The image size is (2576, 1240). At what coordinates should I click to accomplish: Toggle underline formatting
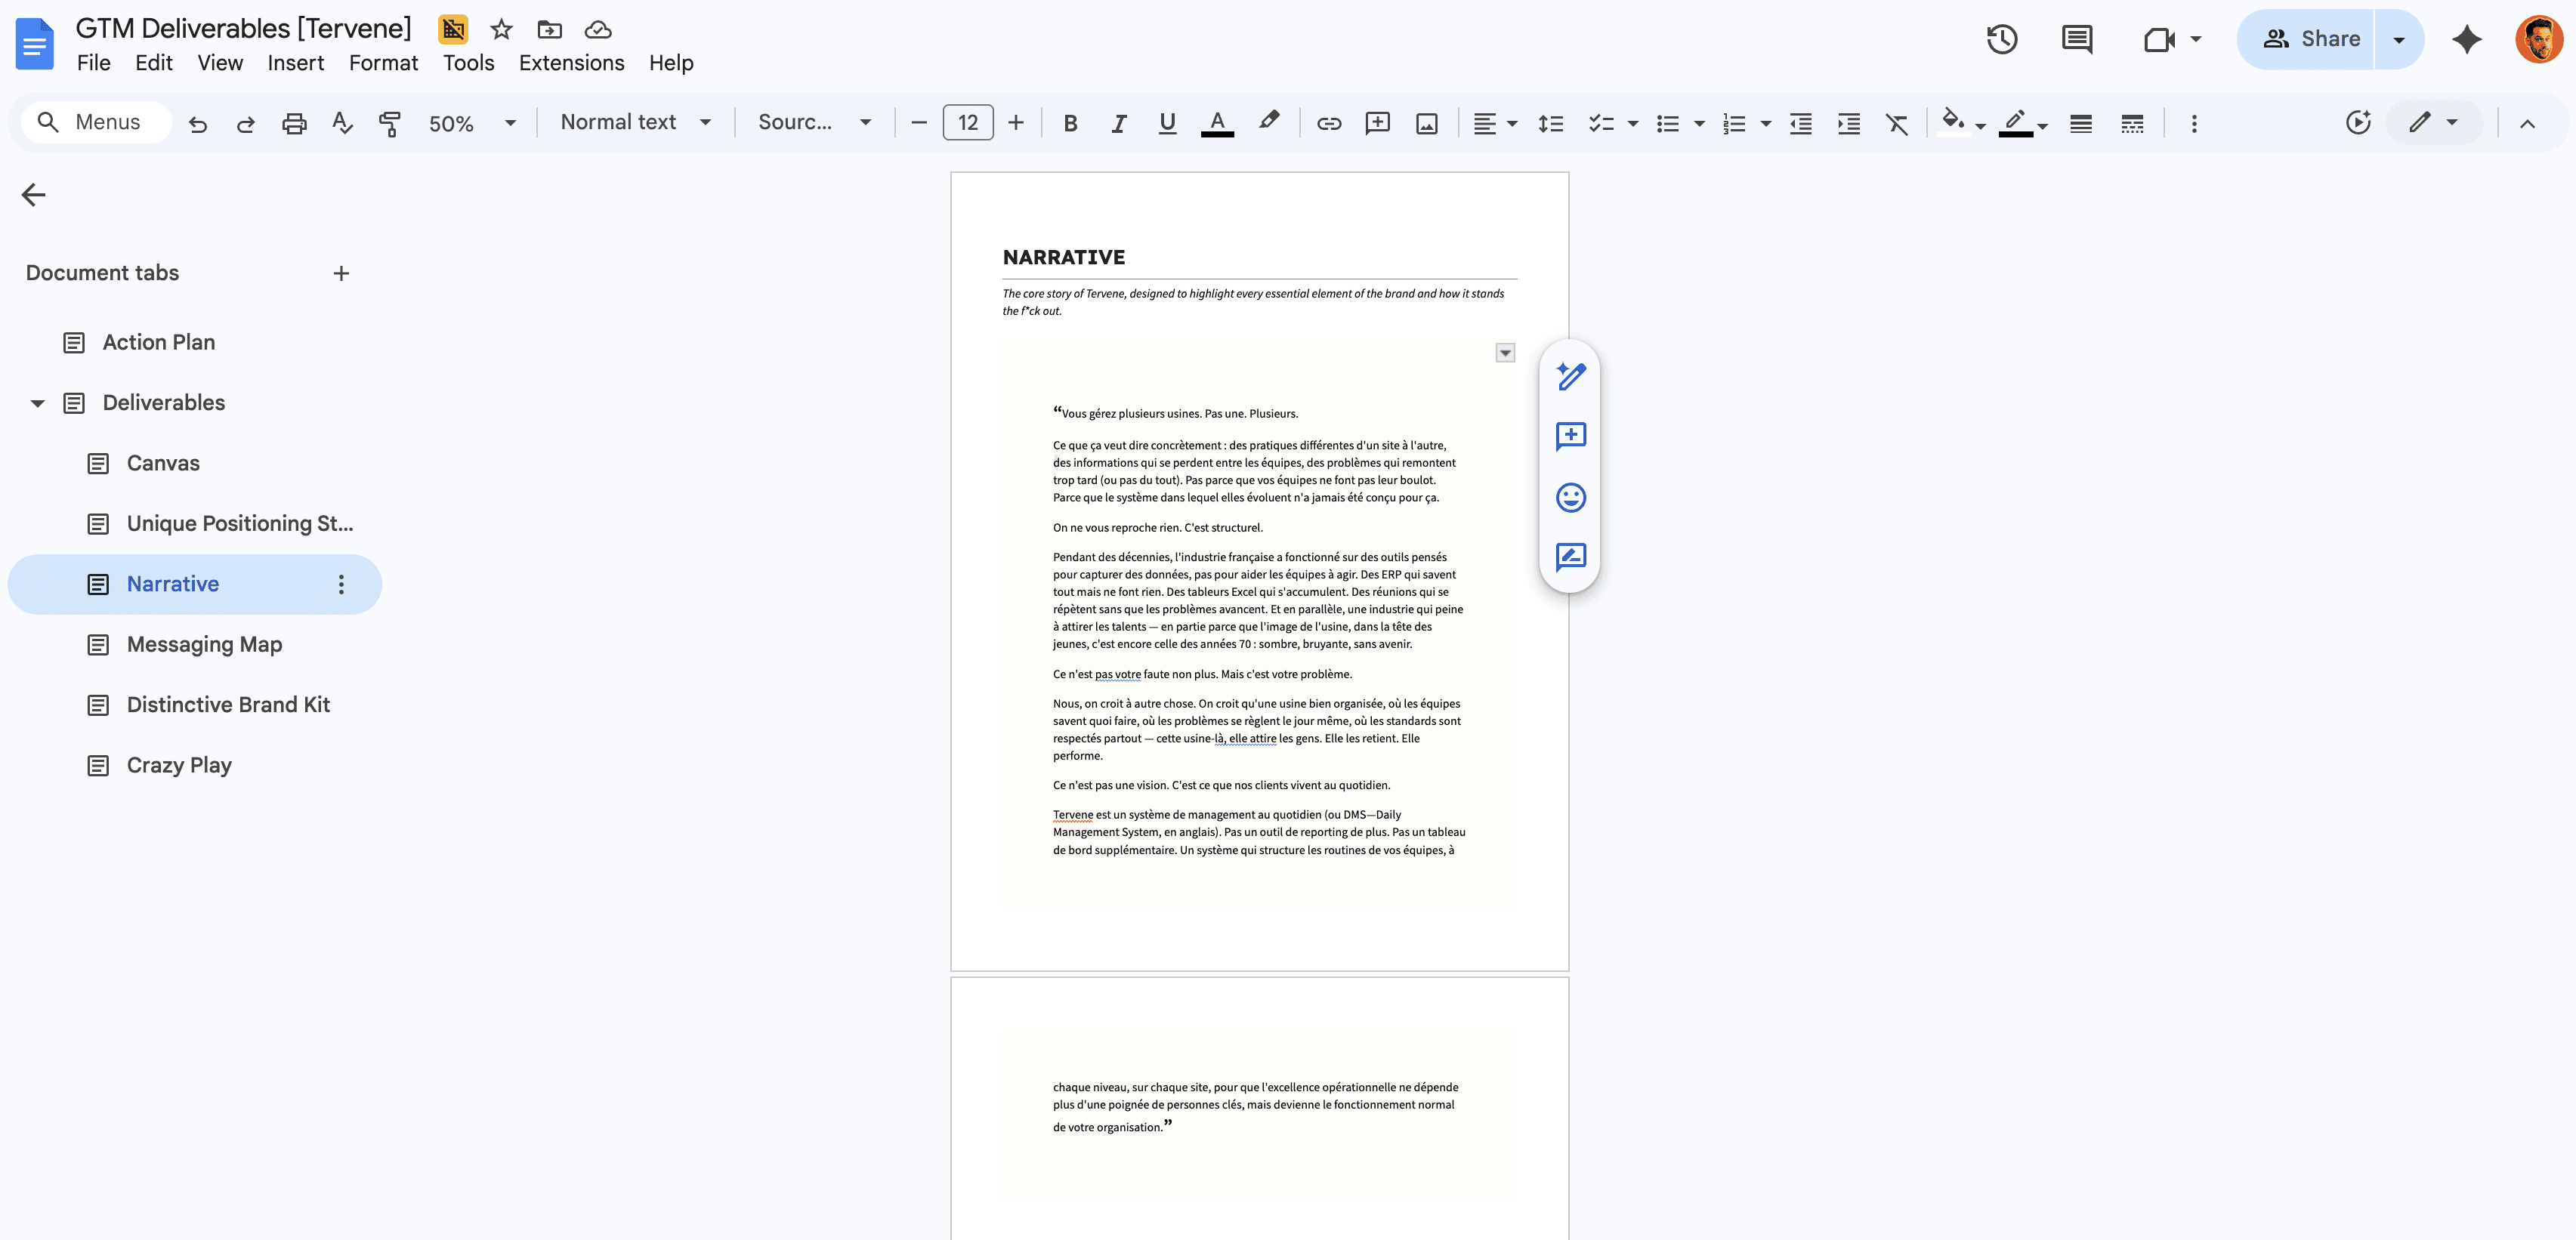click(1167, 122)
